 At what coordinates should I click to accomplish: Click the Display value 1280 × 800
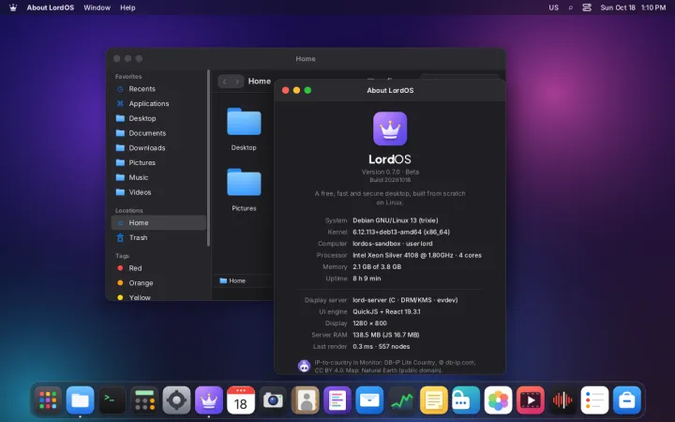pos(369,323)
